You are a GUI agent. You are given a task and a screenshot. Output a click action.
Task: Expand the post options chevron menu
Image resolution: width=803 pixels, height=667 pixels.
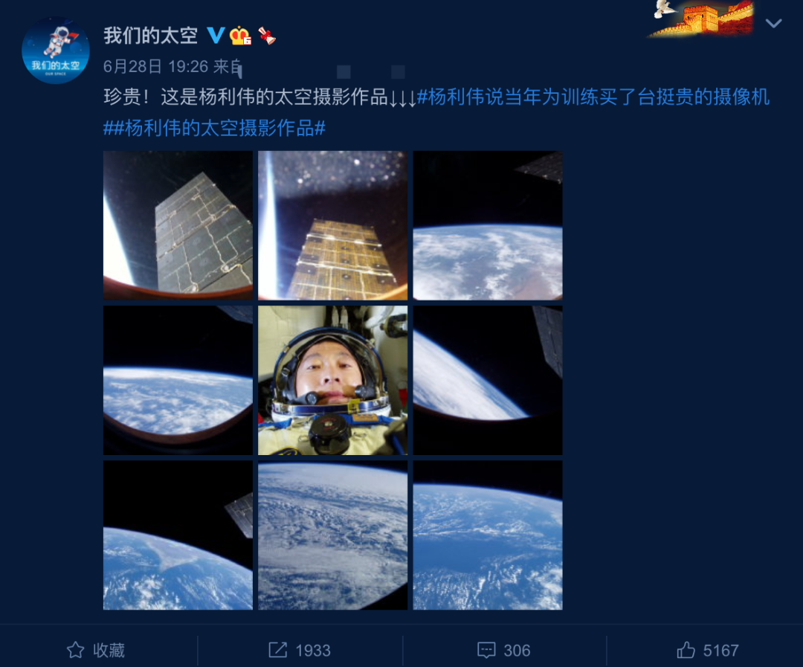773,23
